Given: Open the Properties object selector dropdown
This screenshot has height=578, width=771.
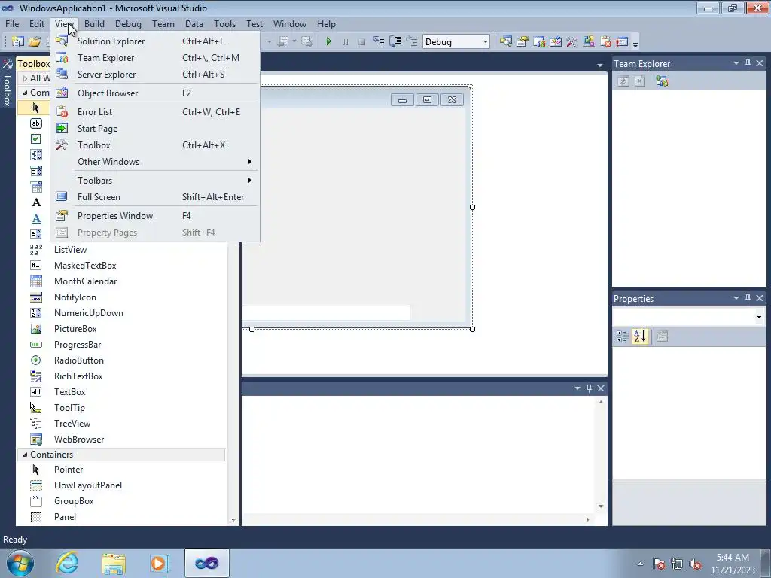Looking at the screenshot, I should (759, 317).
